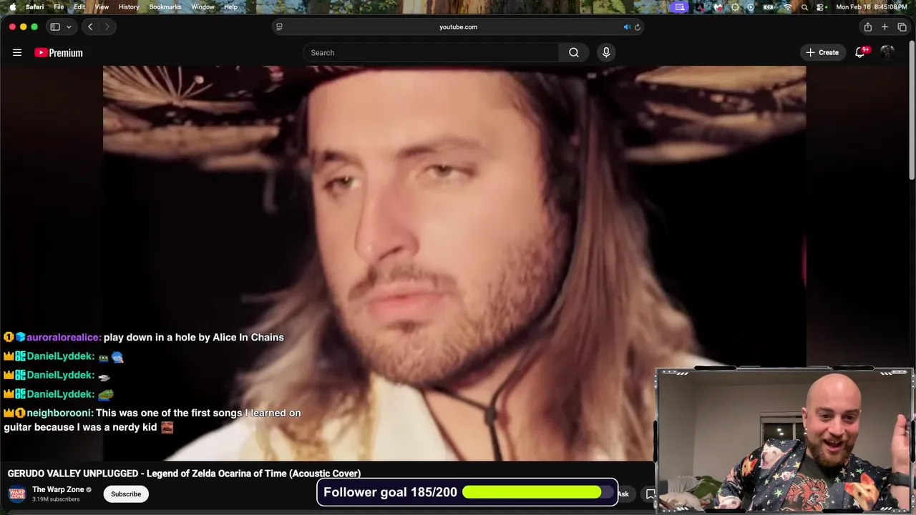Viewport: 916px width, 515px height.
Task: Click the Gerudo Valley Unplugged video title
Action: click(184, 474)
